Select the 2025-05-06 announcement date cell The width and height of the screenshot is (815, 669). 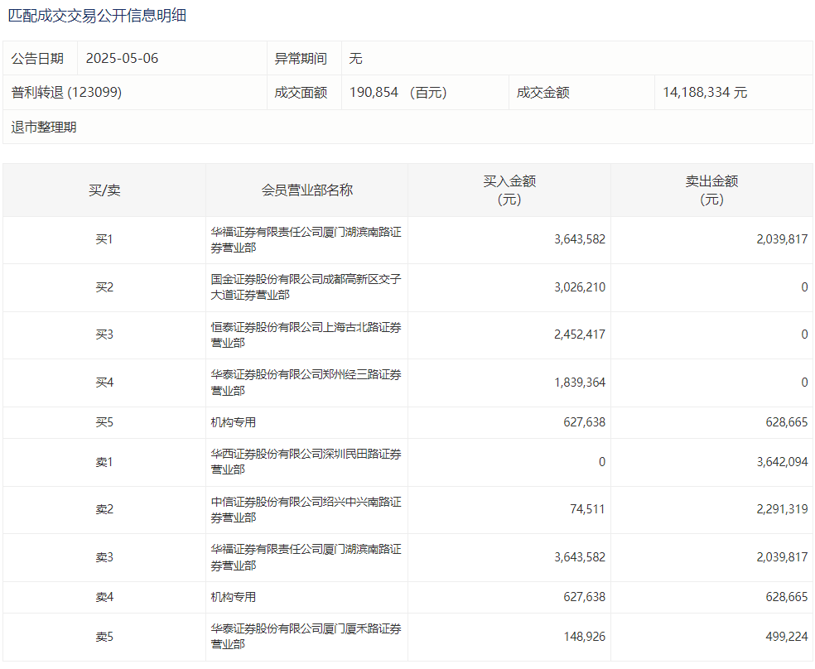pyautogui.click(x=122, y=59)
